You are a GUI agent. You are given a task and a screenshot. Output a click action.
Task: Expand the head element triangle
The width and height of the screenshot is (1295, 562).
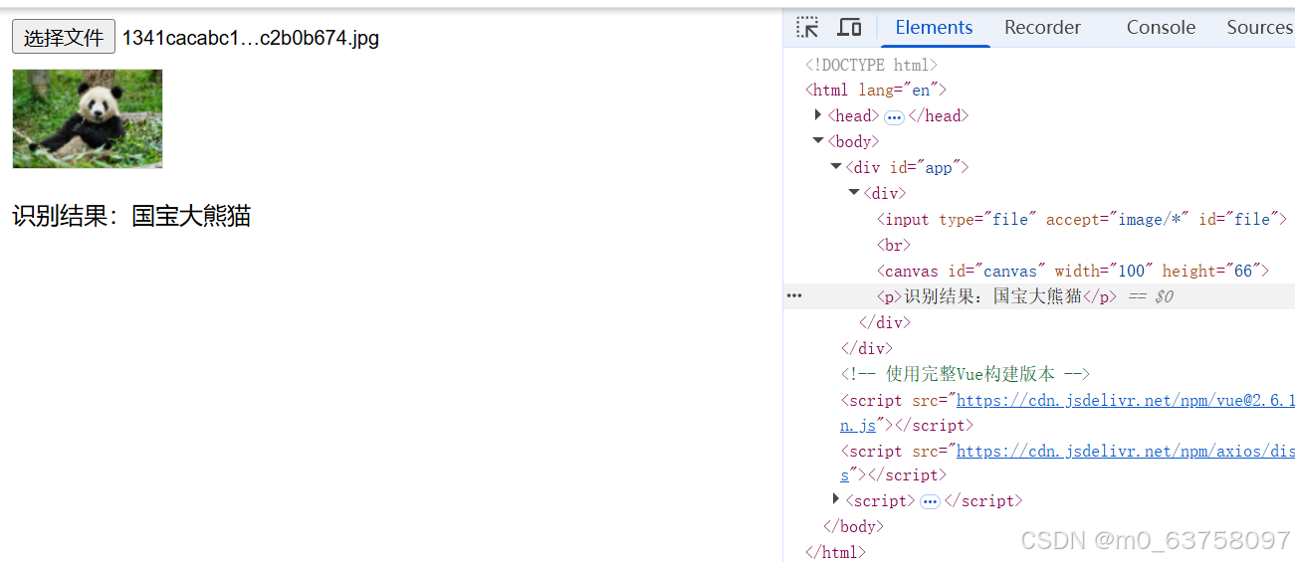818,115
